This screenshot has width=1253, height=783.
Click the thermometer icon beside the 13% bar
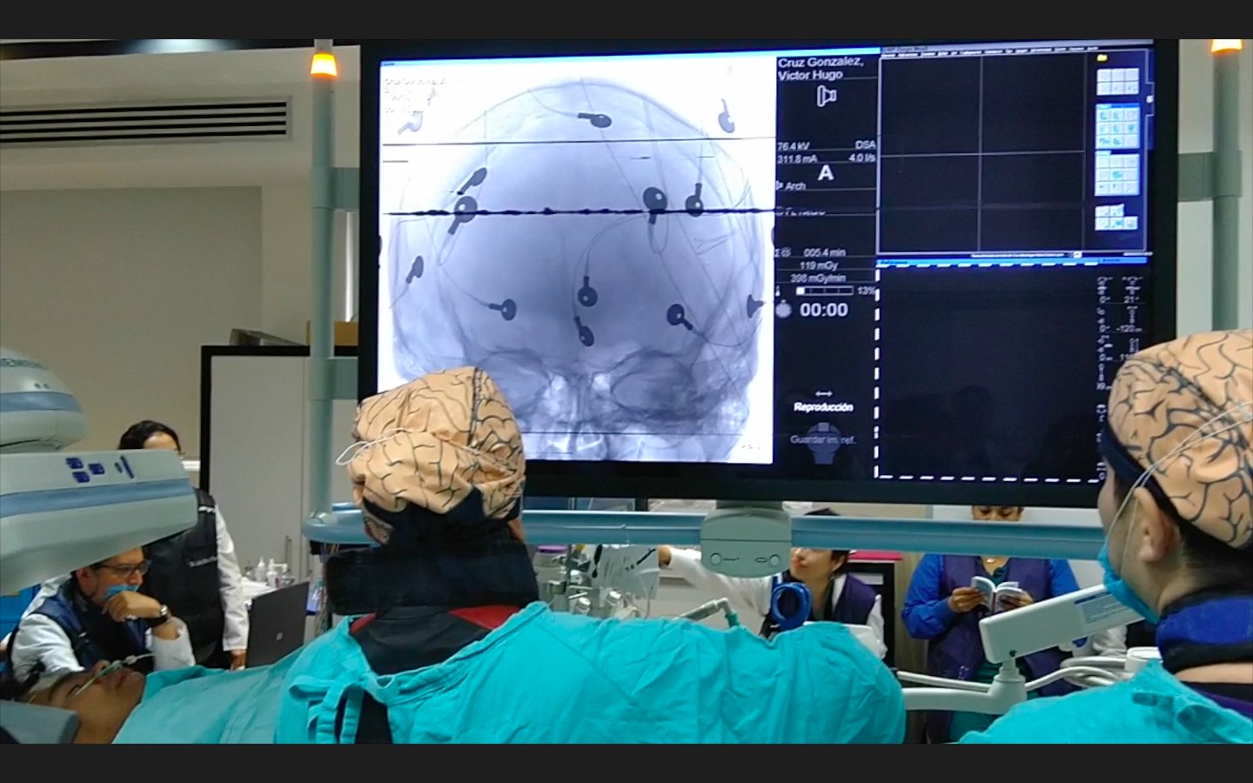[780, 291]
